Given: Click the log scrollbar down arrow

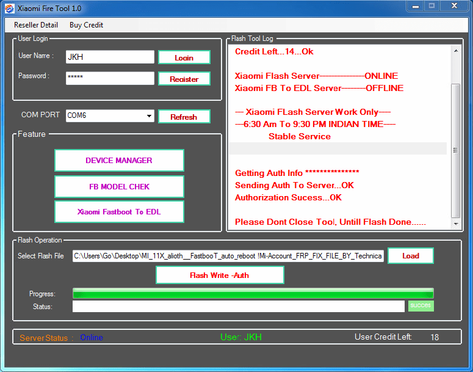Looking at the screenshot, I should pyautogui.click(x=456, y=224).
